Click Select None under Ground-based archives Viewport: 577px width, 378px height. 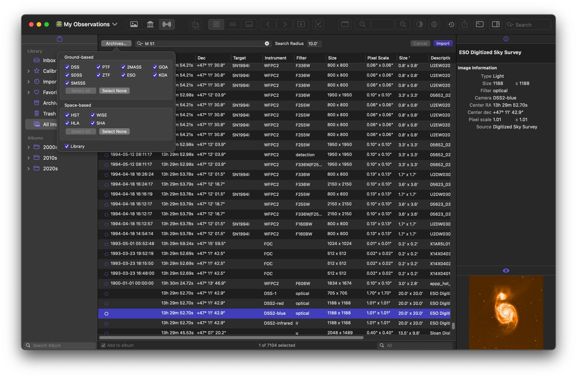(114, 91)
